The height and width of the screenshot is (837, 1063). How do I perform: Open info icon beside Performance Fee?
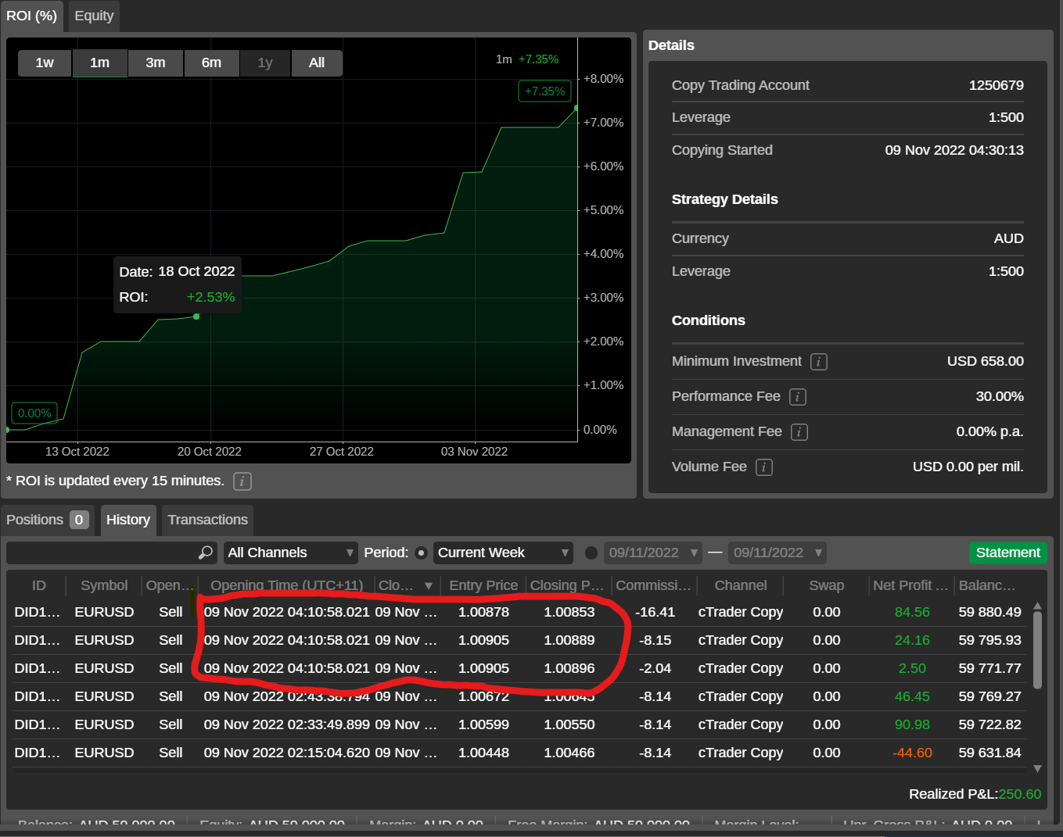point(798,397)
